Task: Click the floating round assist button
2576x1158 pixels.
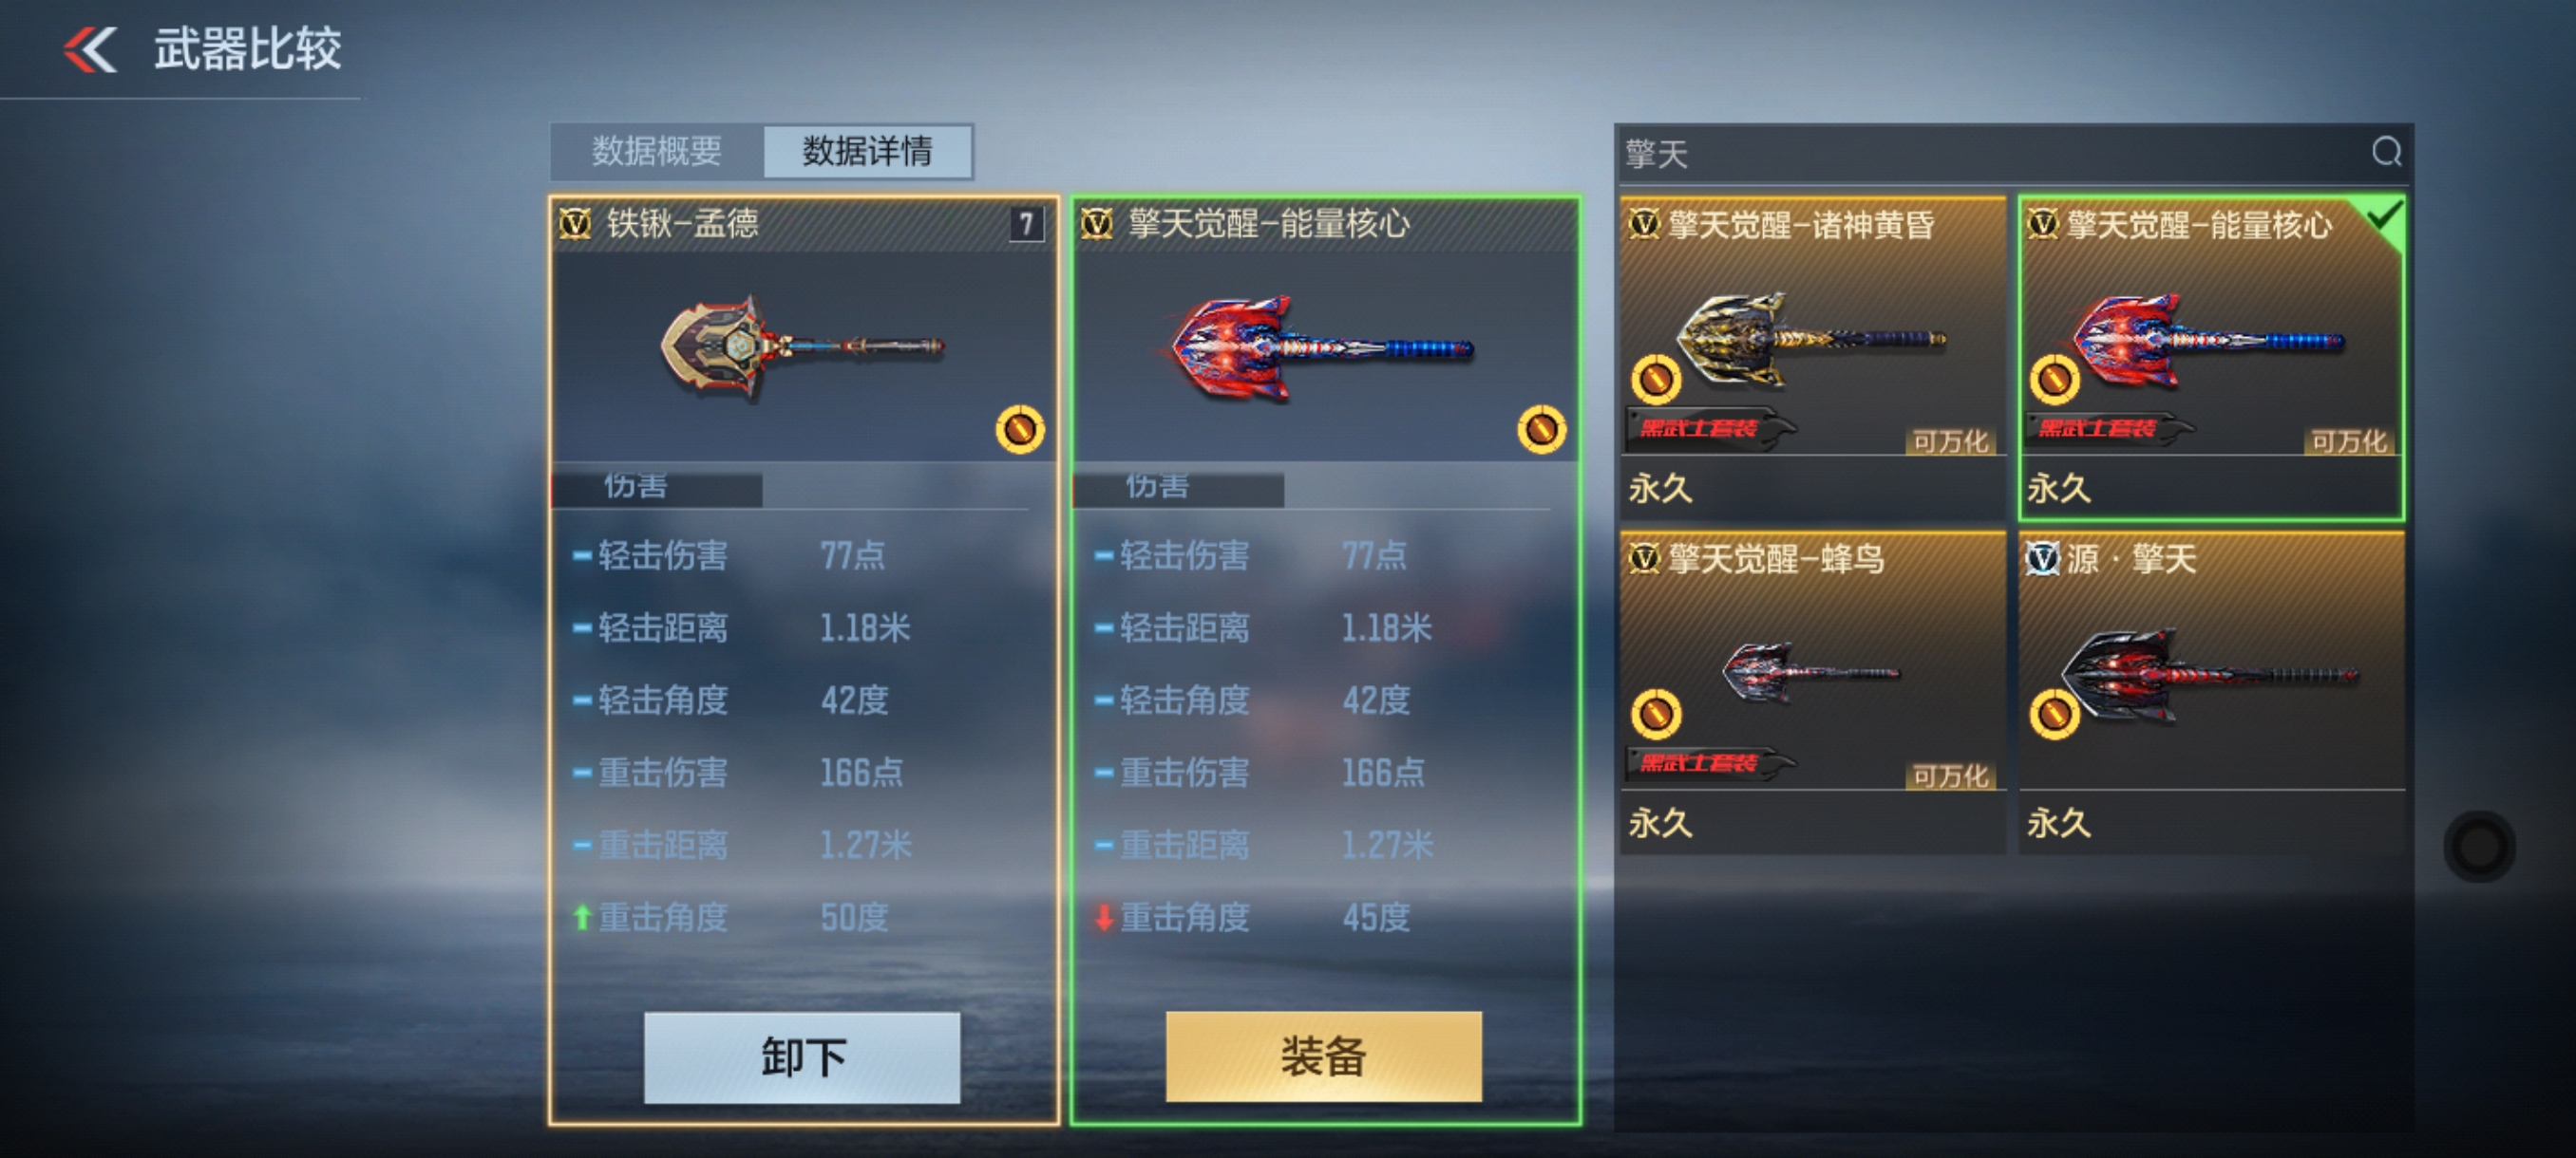Action: [x=2479, y=847]
